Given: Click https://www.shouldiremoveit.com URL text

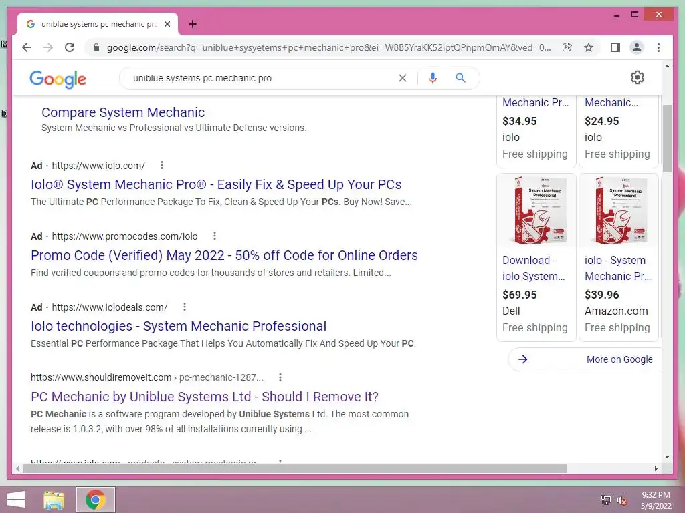Looking at the screenshot, I should point(101,377).
